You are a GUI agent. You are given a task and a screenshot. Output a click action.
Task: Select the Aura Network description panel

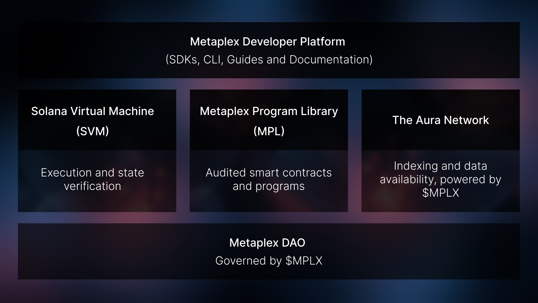point(440,181)
